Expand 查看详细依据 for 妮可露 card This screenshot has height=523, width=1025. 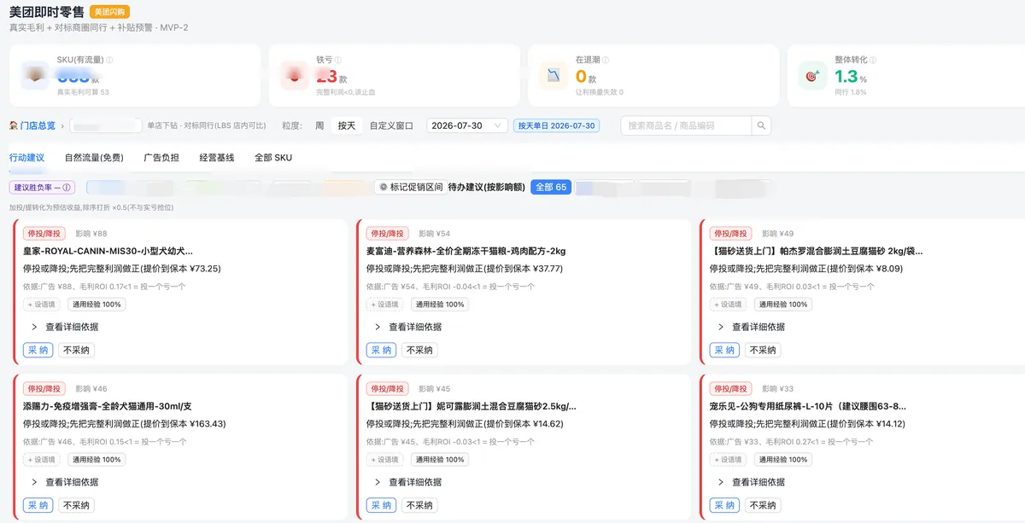pos(408,482)
